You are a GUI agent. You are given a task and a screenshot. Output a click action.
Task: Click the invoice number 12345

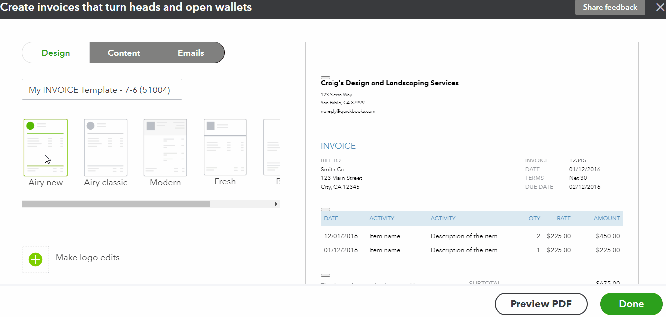click(x=578, y=160)
